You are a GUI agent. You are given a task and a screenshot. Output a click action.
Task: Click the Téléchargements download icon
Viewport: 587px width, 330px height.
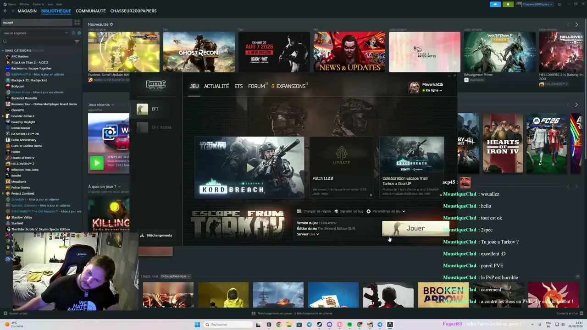coord(142,236)
